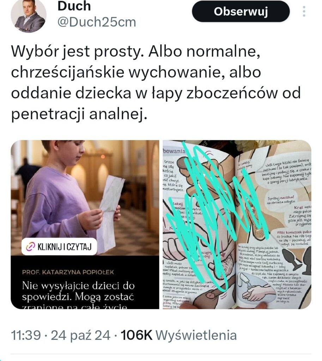This screenshot has height=361, width=322.
Task: Click the chain link icon in badge
Action: tap(30, 246)
